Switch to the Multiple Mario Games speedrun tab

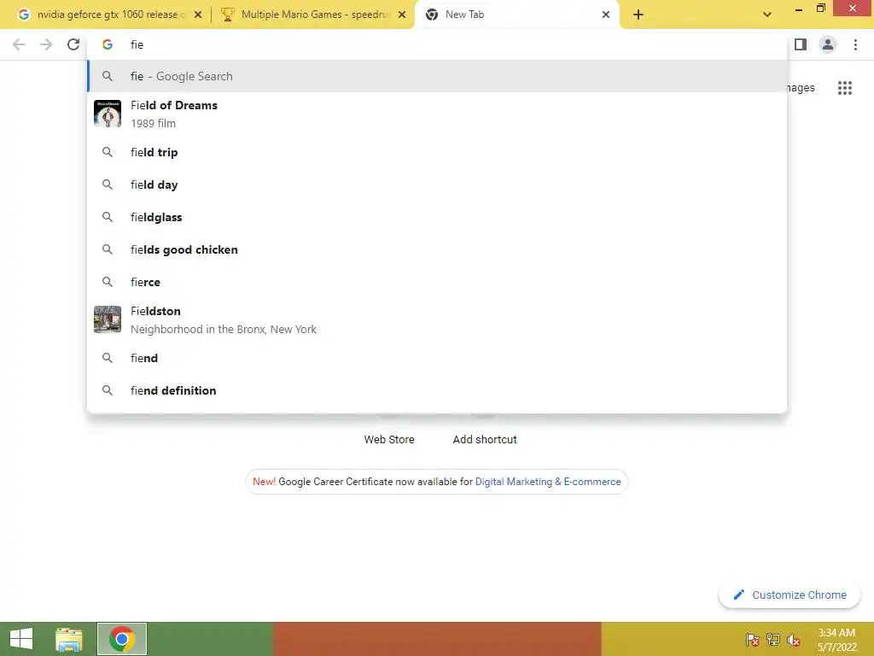point(313,15)
